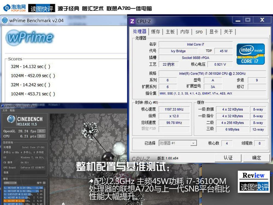Click the 三级 cache 12-way value
The width and height of the screenshot is (273, 205).
point(258,129)
